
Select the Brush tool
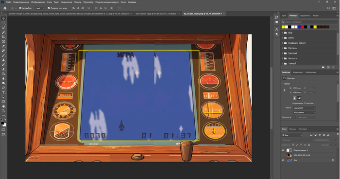click(3, 55)
